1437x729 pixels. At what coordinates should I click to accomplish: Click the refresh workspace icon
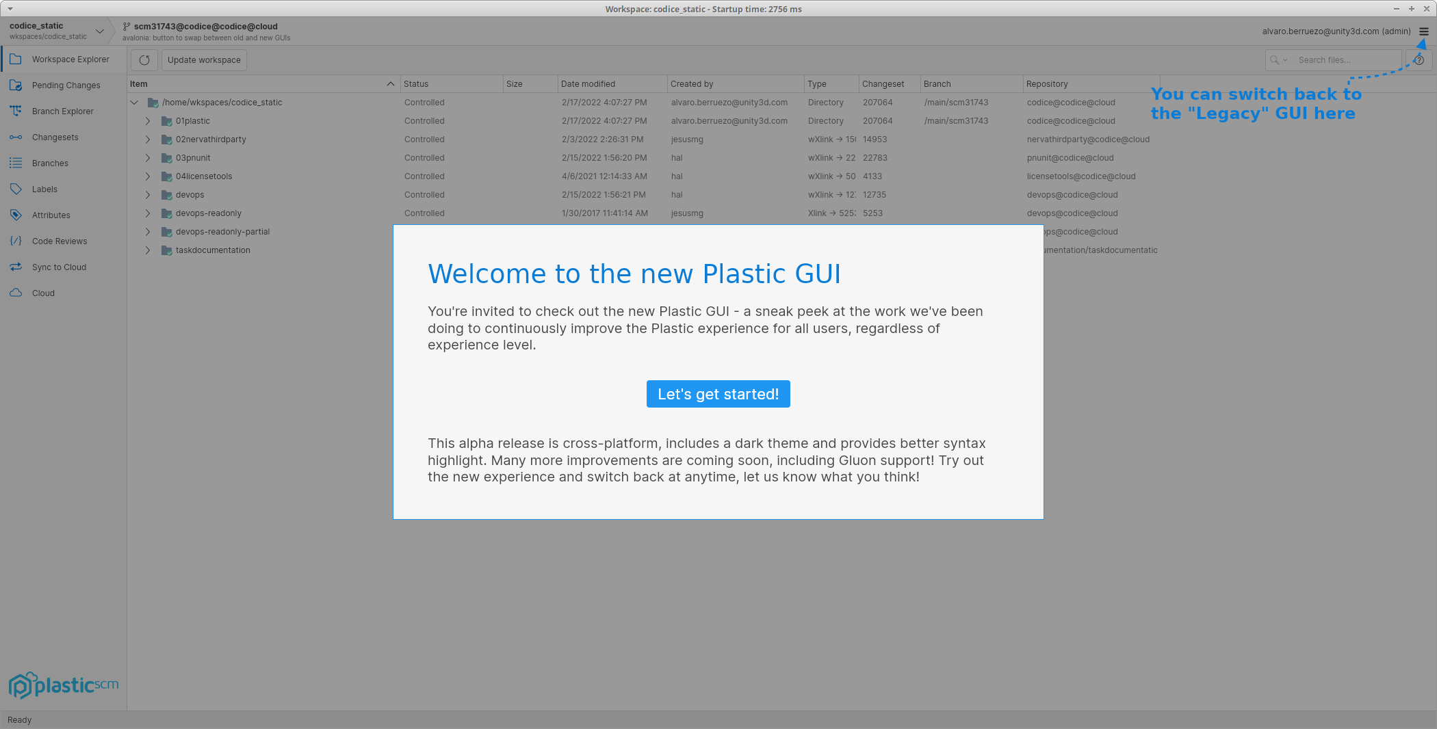pos(144,60)
